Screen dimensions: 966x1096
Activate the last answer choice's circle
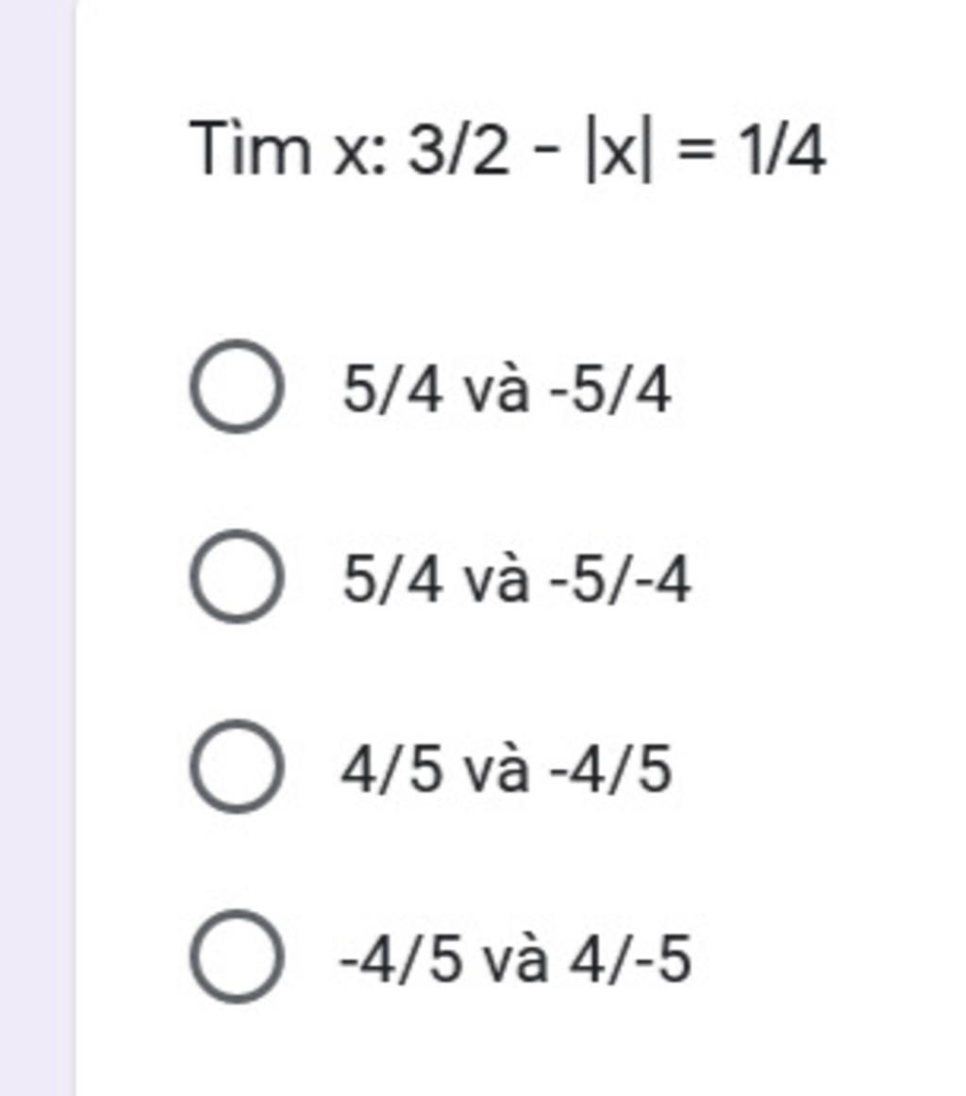[236, 956]
